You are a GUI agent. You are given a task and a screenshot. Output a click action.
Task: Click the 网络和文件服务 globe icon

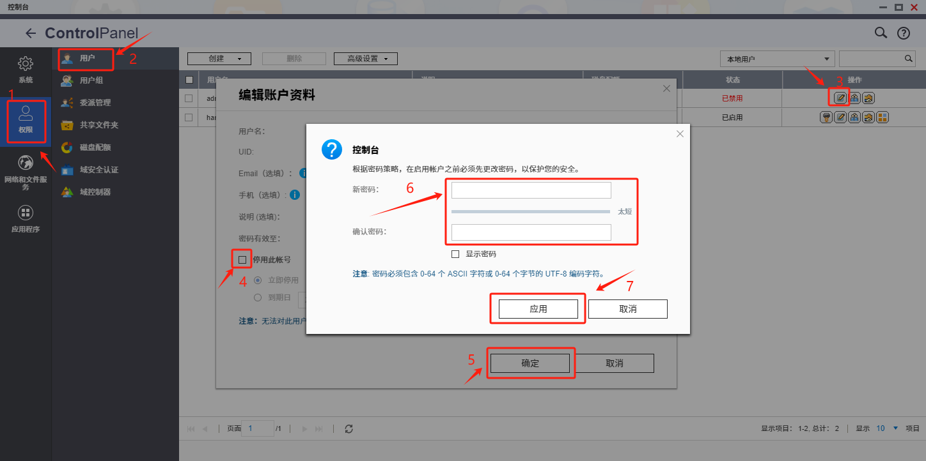(x=26, y=163)
